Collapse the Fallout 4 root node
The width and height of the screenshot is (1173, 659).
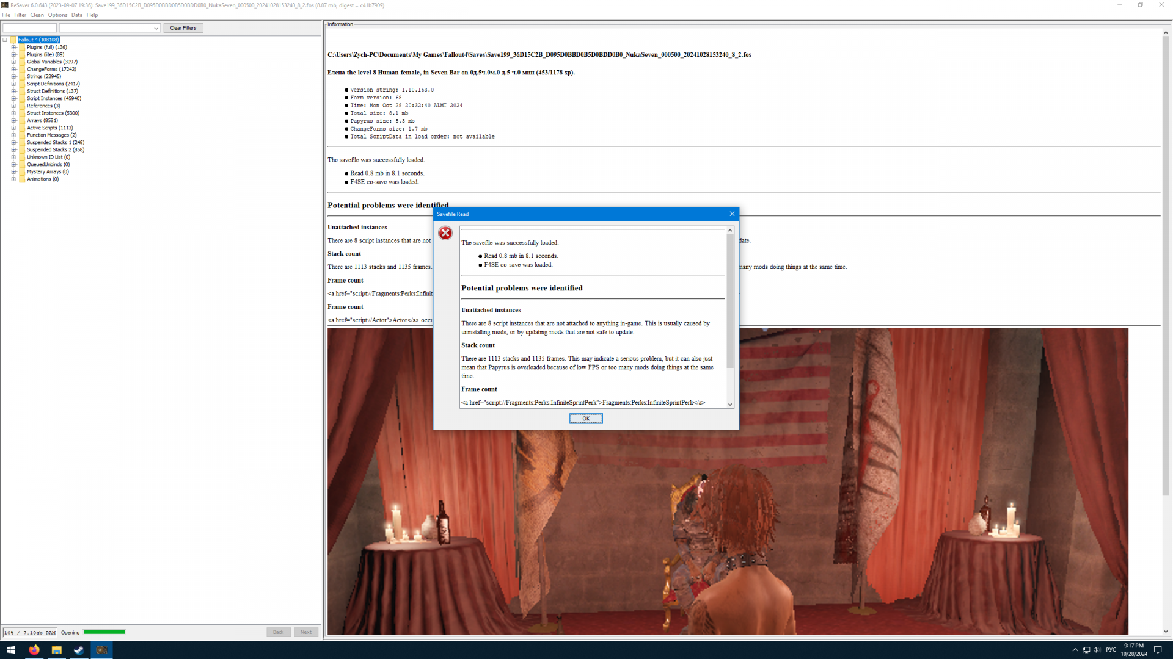tap(5, 40)
